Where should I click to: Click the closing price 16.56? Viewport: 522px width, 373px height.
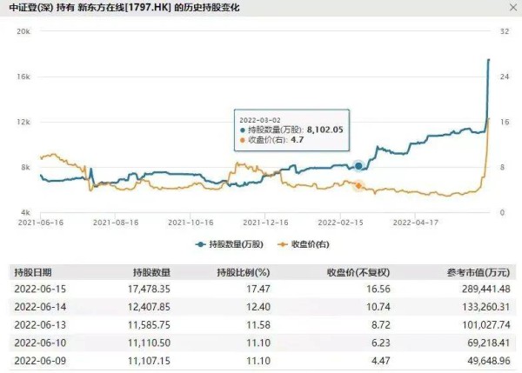[x=378, y=289]
